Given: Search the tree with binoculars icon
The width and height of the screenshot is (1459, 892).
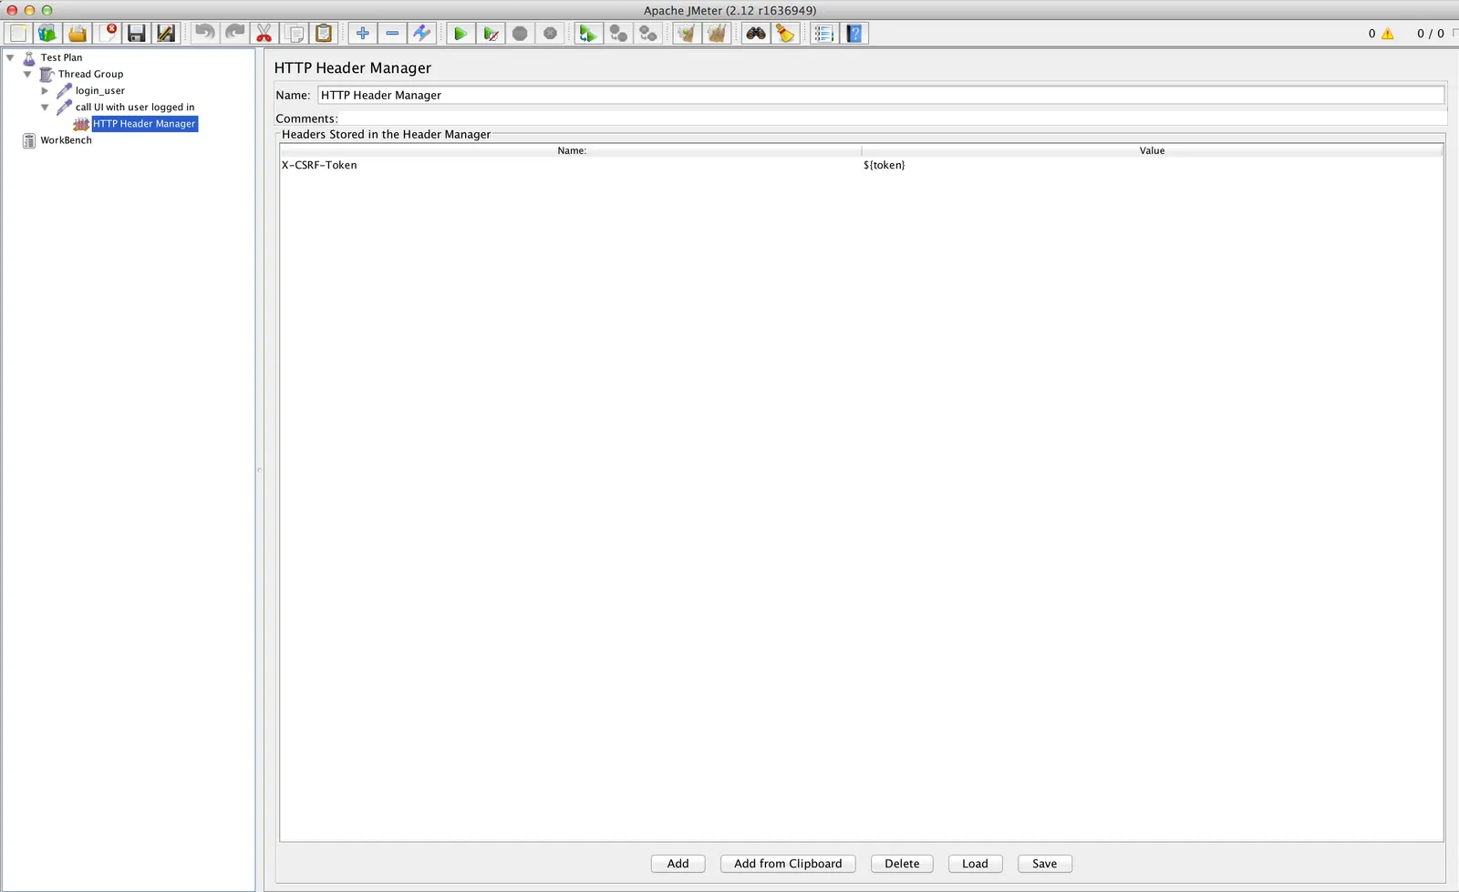Looking at the screenshot, I should [x=756, y=34].
